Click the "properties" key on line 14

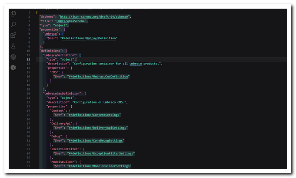(57, 68)
